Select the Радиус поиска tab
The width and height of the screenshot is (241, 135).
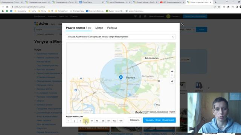(79, 28)
